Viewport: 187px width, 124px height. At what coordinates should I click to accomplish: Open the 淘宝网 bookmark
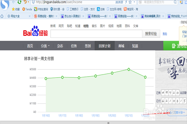[131, 9]
